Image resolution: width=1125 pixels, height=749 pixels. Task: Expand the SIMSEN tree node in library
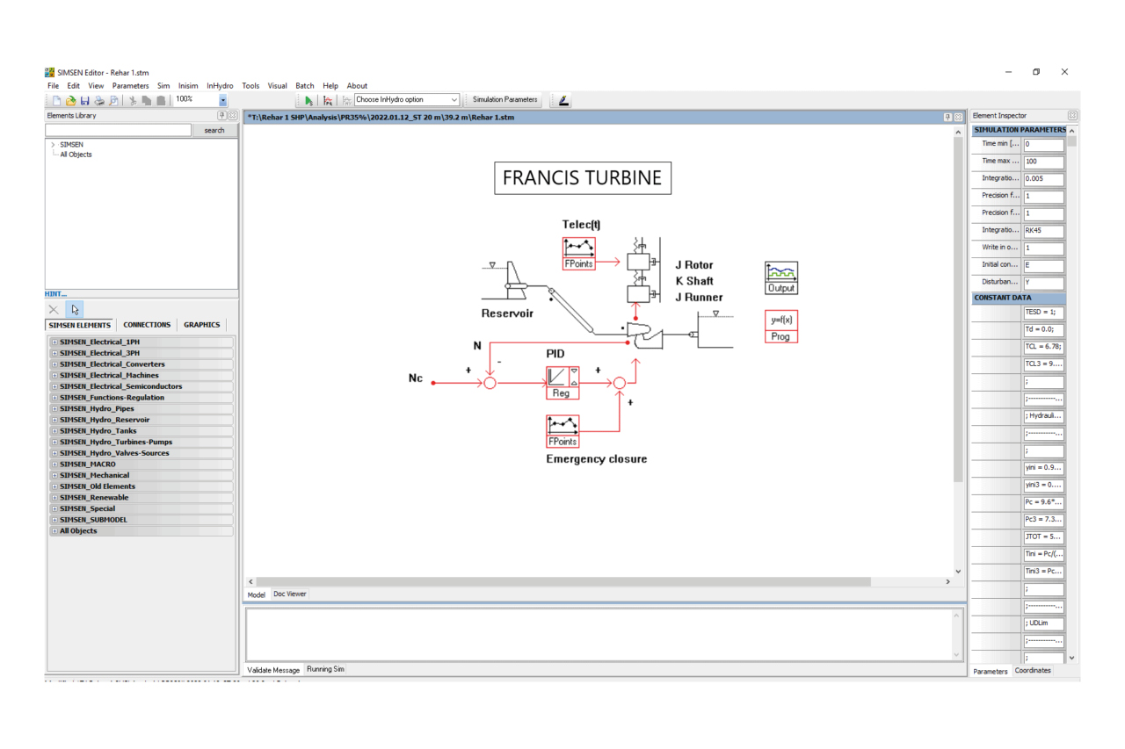click(x=53, y=144)
